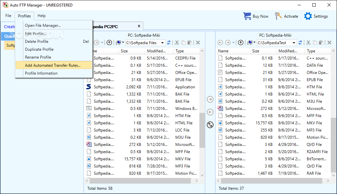Open the C:\SoftpediaTest path dropdown
The height and width of the screenshot is (194, 337).
[x=294, y=43]
